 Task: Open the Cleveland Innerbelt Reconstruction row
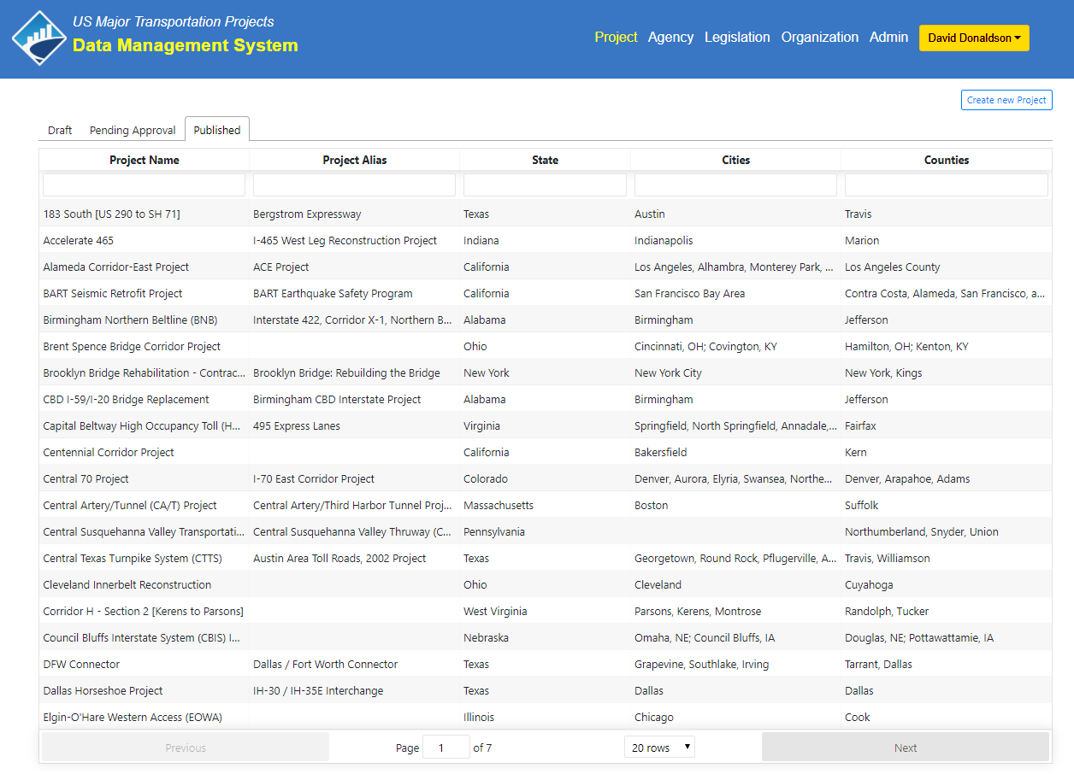pyautogui.click(x=127, y=585)
